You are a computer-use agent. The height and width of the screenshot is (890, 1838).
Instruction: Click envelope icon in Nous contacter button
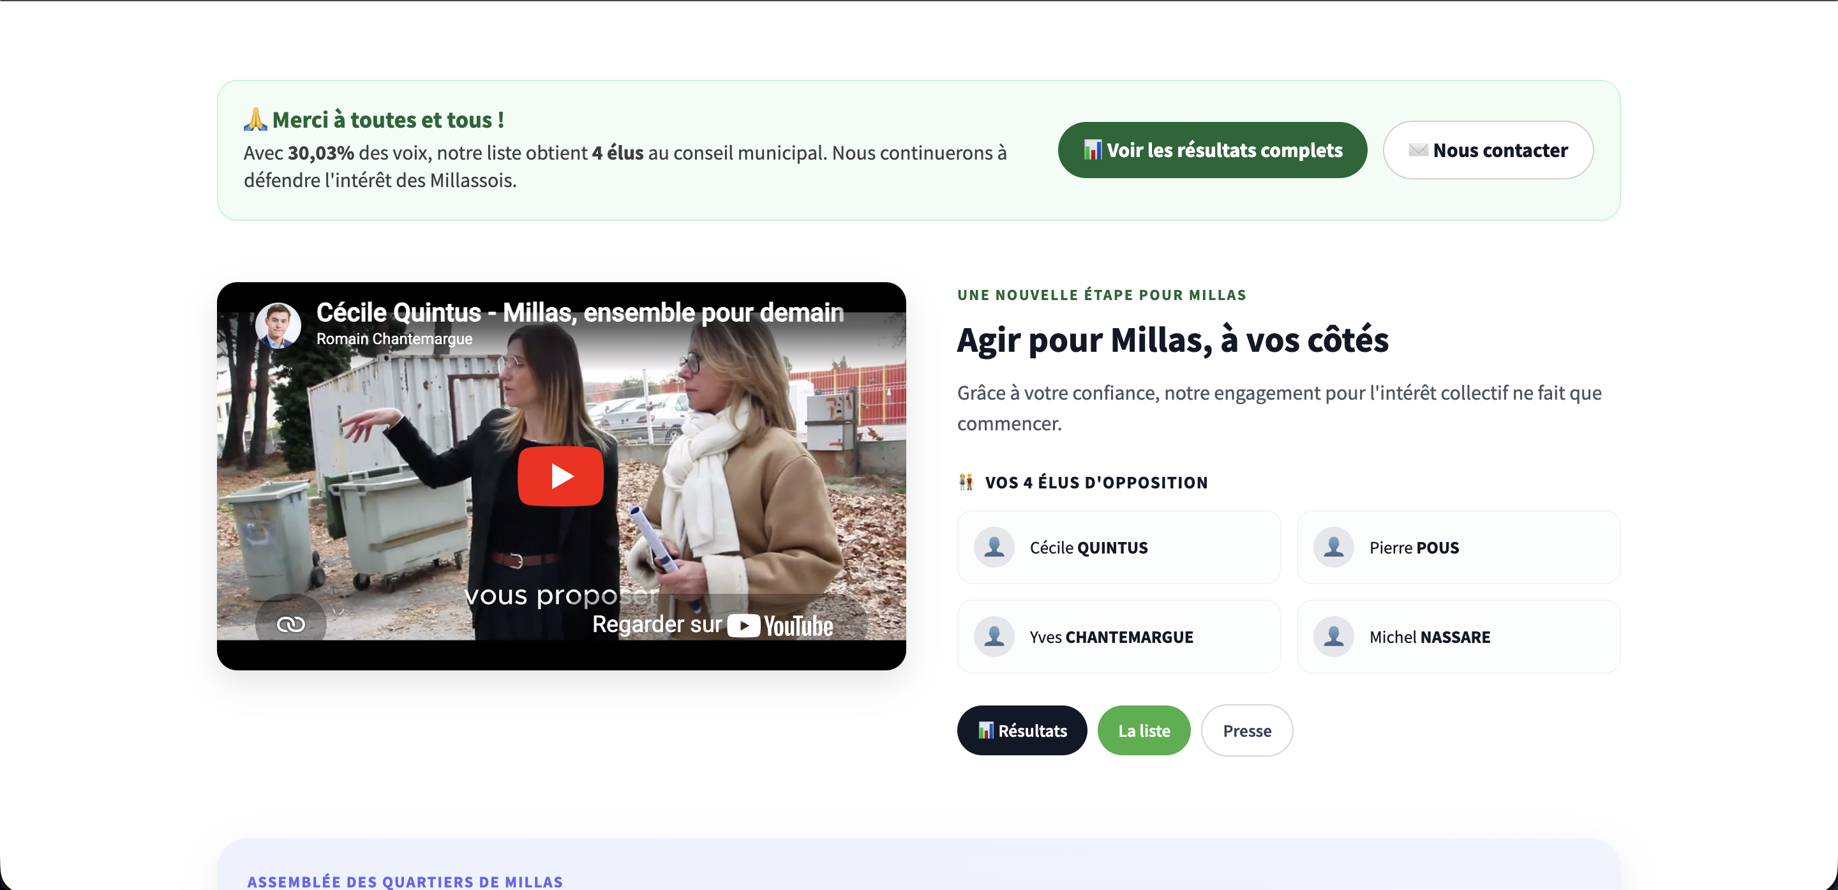[1417, 150]
